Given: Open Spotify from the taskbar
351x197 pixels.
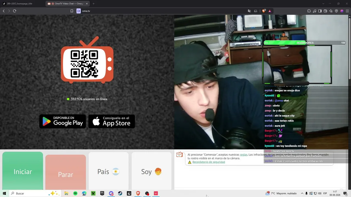Looking at the screenshot, I should point(75,193).
